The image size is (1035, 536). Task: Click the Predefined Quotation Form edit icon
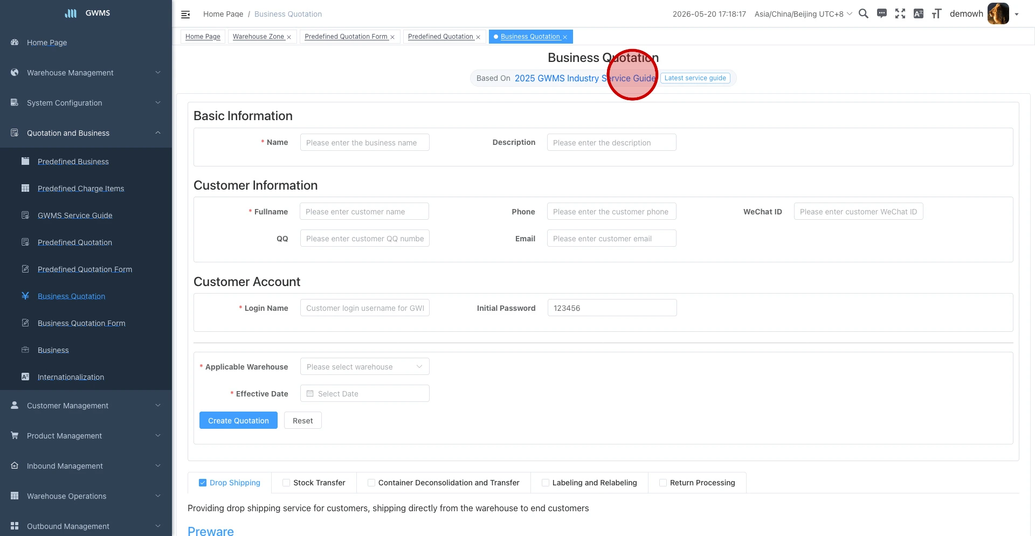pyautogui.click(x=25, y=269)
